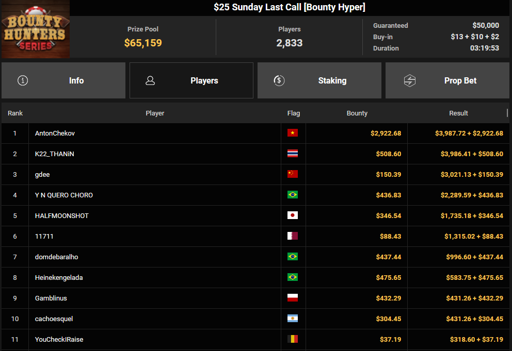The width and height of the screenshot is (512, 351).
Task: Click the Staking dollar coin icon
Action: 279,80
